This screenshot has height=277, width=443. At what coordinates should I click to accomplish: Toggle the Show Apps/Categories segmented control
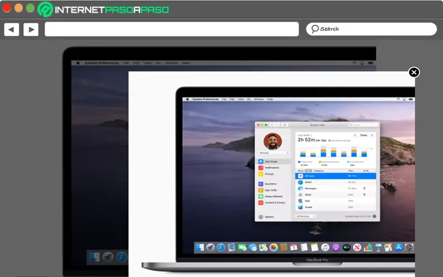[308, 171]
